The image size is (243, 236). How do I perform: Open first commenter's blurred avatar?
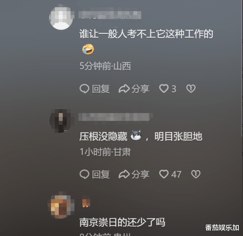tap(61, 17)
